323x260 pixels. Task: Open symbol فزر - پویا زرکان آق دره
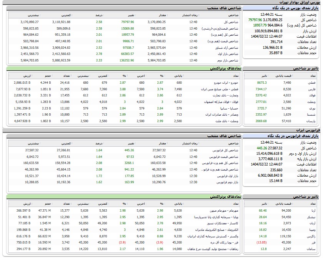224,242
